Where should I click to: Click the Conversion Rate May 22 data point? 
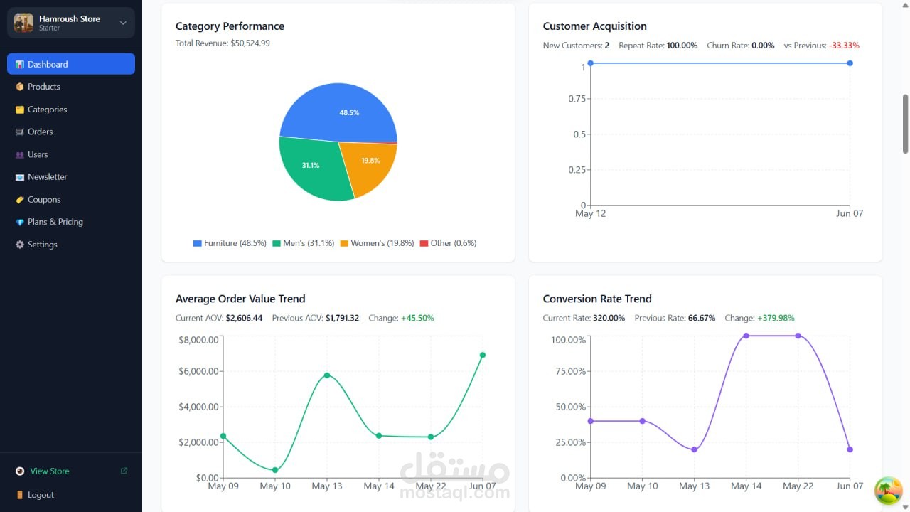(x=798, y=336)
